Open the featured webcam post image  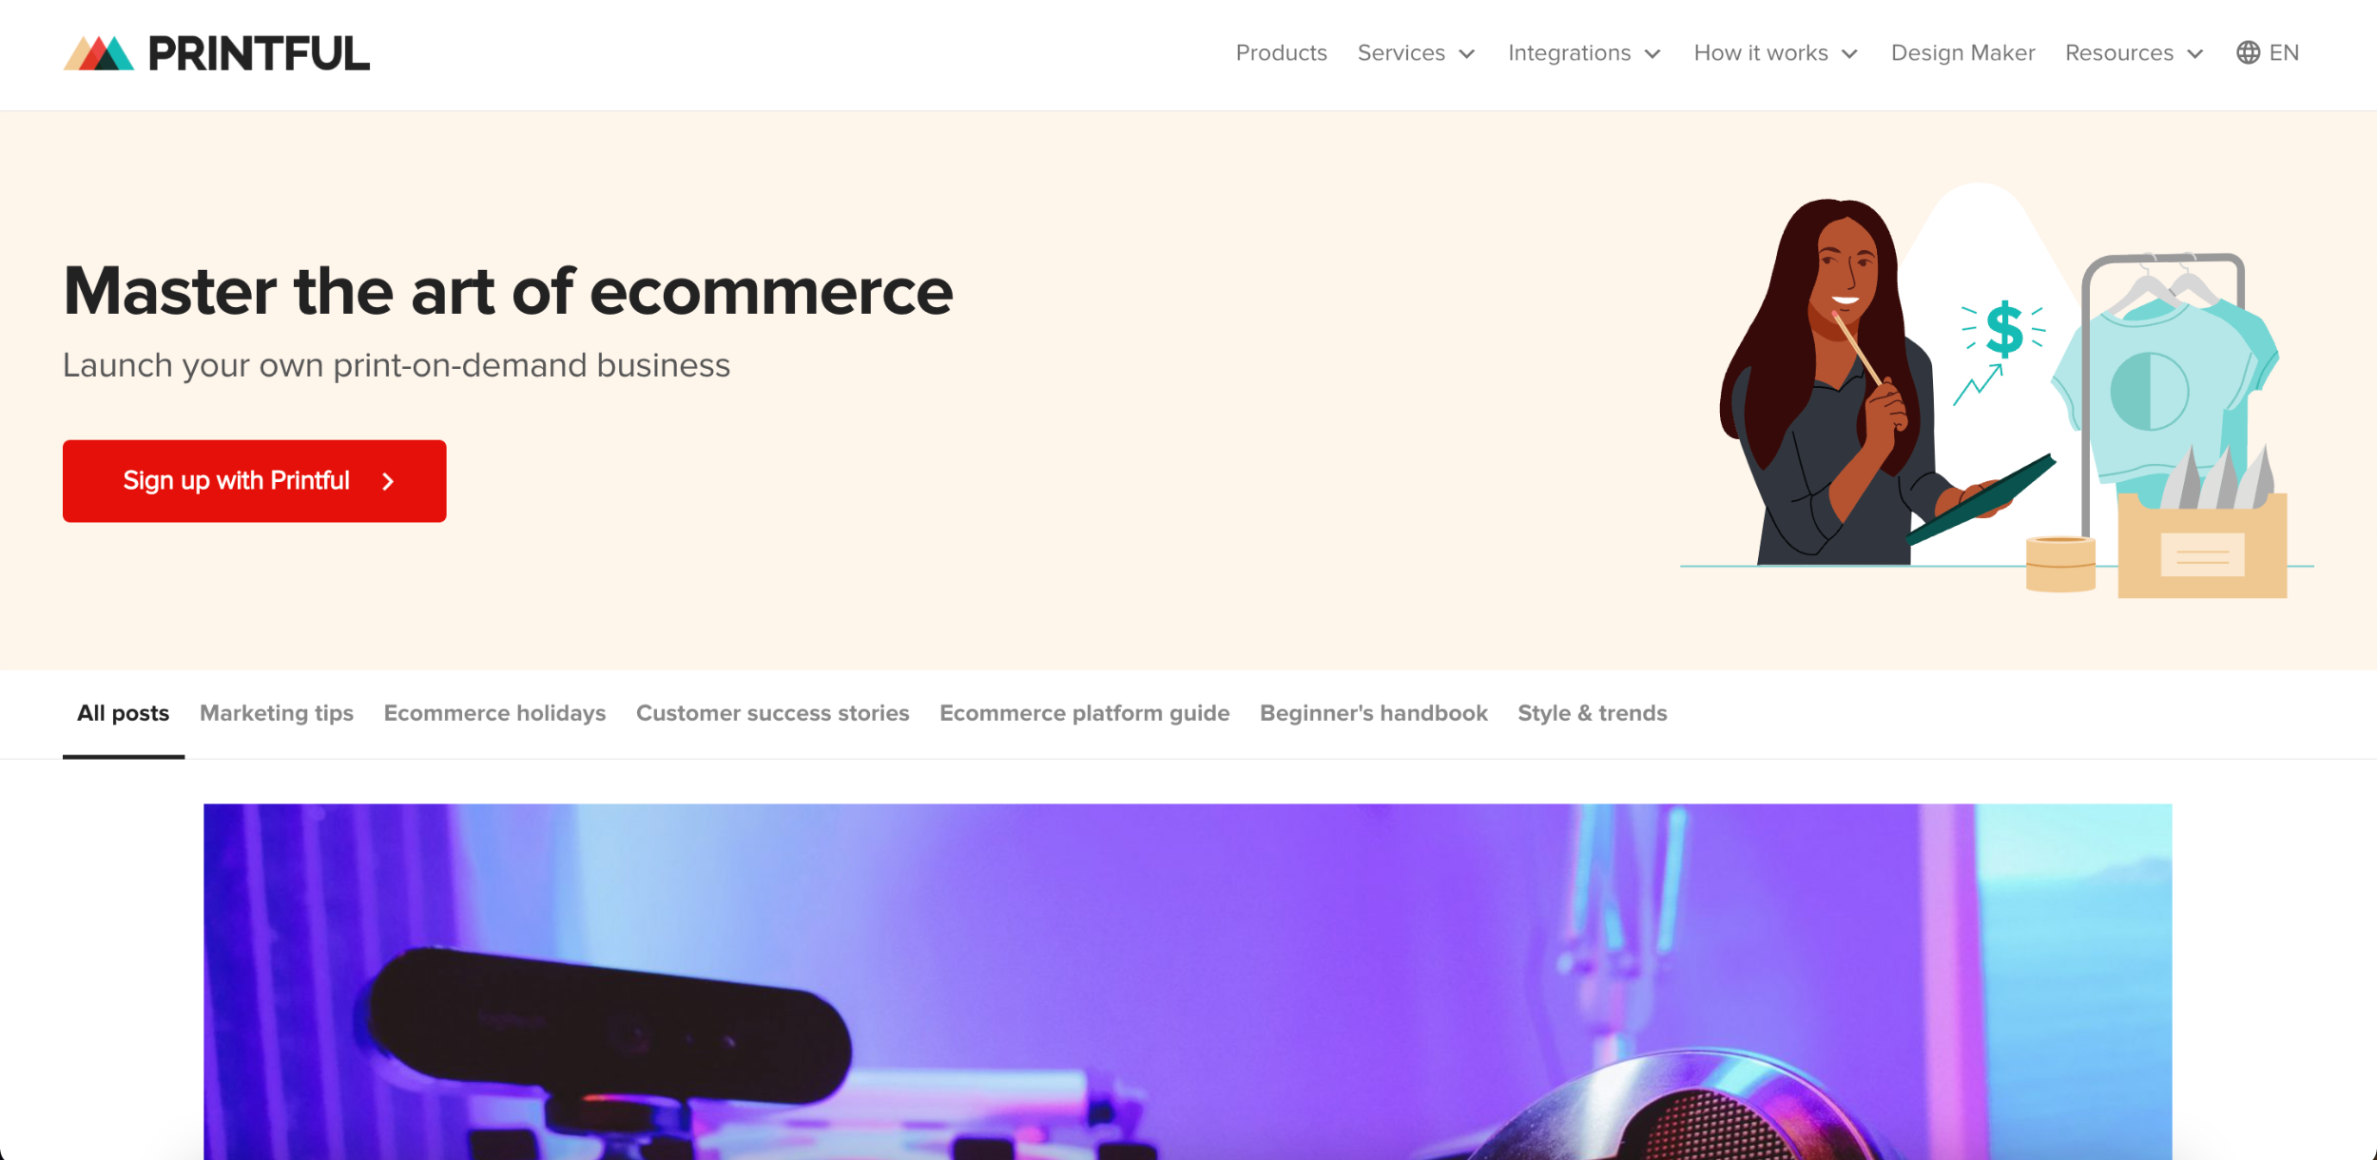[x=1188, y=981]
